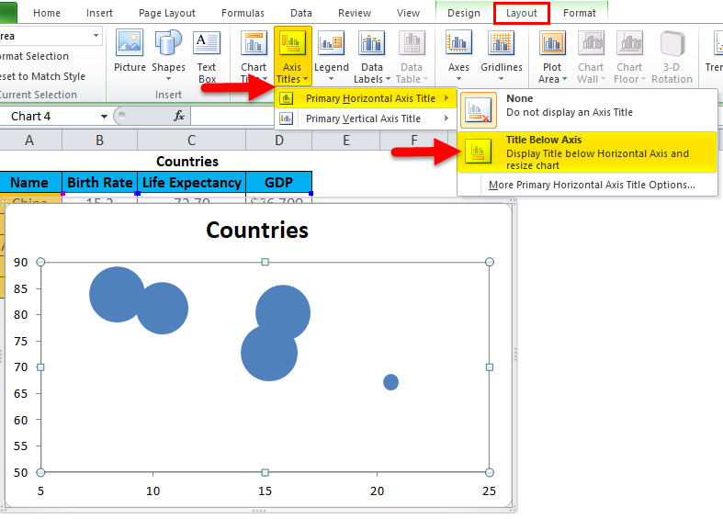Select the smallest bubble in the chart

coord(390,382)
